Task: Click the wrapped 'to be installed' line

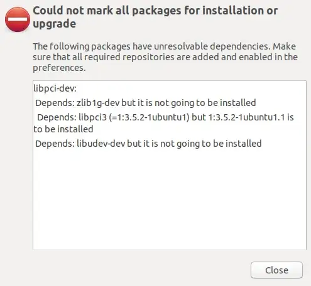Action: 63,129
